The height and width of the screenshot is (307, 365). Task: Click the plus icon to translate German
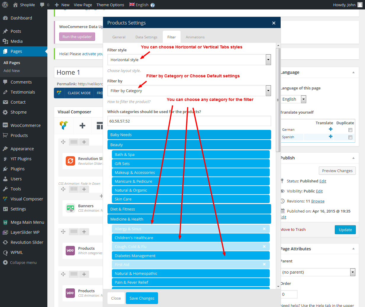point(331,129)
